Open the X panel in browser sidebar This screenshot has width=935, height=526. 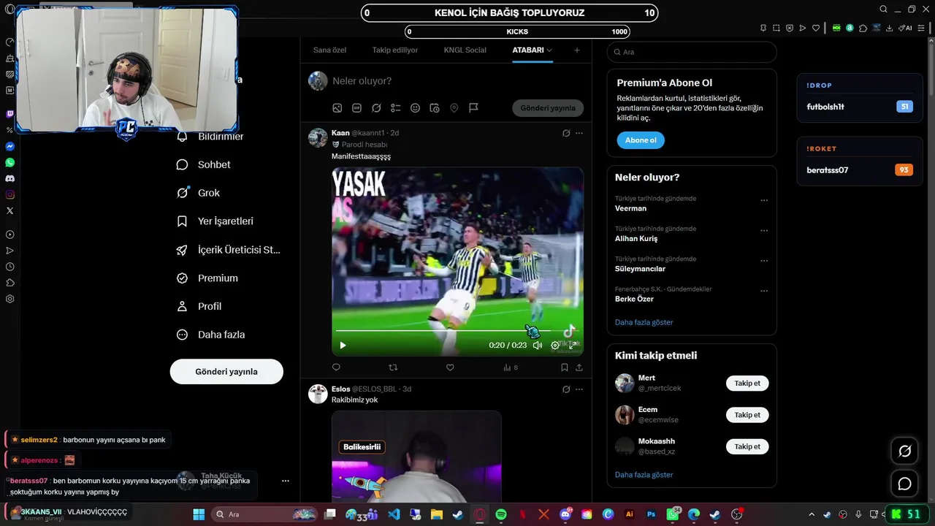click(9, 210)
